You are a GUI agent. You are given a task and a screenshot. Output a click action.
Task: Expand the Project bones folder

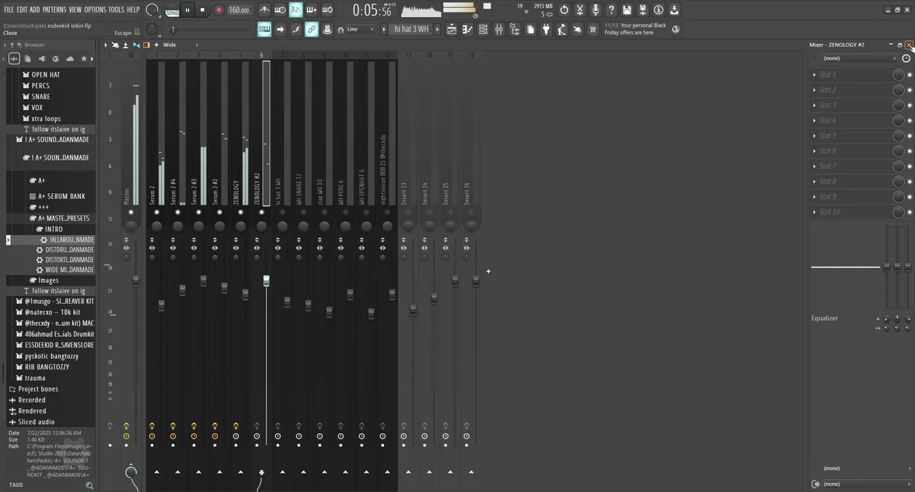point(38,389)
